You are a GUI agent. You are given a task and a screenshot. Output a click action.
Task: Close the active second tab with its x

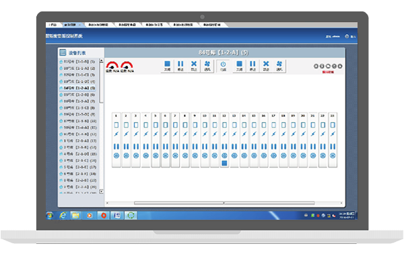[x=79, y=25]
